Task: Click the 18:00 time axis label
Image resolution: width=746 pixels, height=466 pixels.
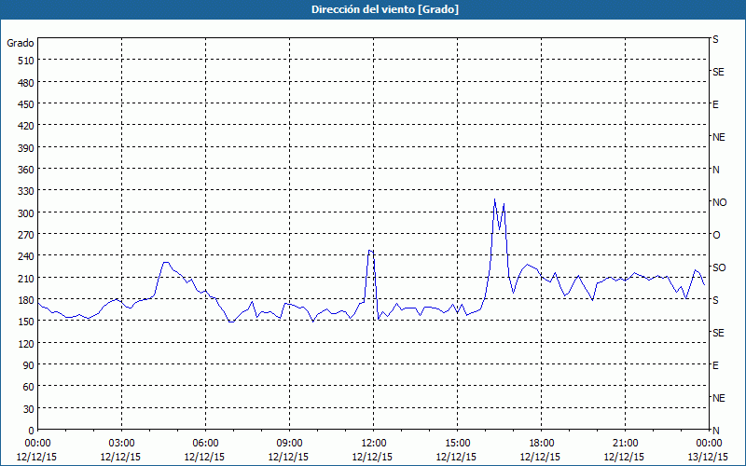Action: 542,444
